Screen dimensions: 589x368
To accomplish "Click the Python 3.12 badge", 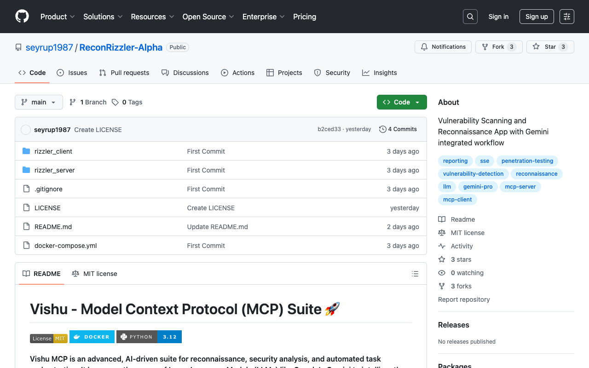I will pyautogui.click(x=149, y=337).
